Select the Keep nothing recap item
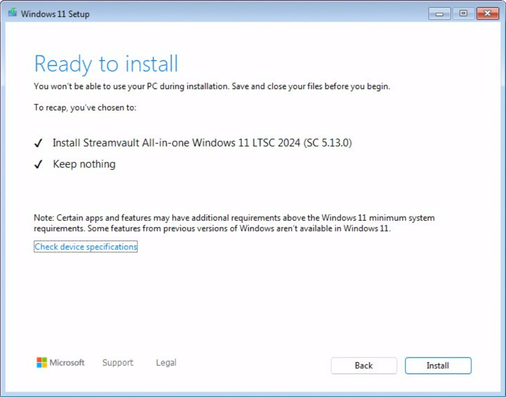506x397 pixels. click(x=83, y=163)
